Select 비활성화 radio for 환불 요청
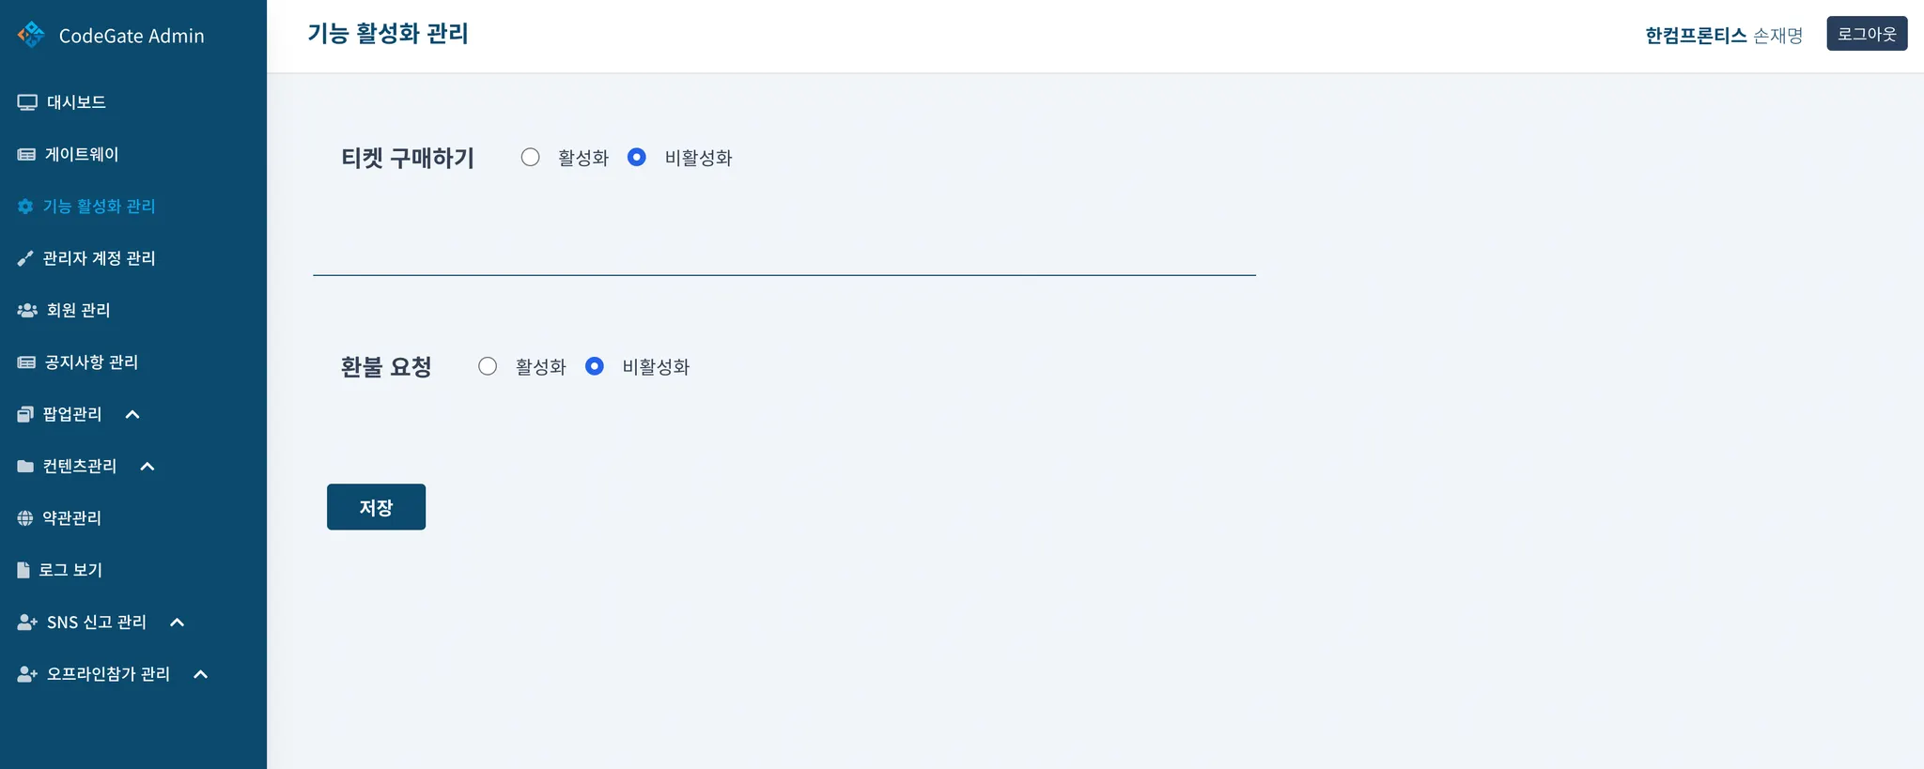This screenshot has width=1924, height=769. tap(595, 366)
